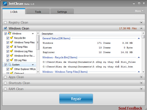The height and width of the screenshot is (110, 147).
Task: Uncheck the Windows Log Files checkbox
Action: (8, 51)
